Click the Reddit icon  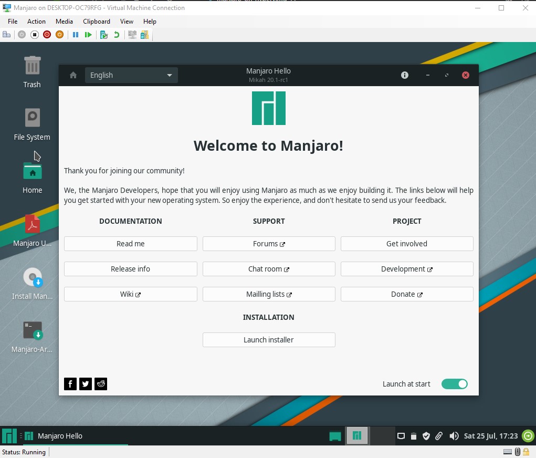tap(101, 384)
